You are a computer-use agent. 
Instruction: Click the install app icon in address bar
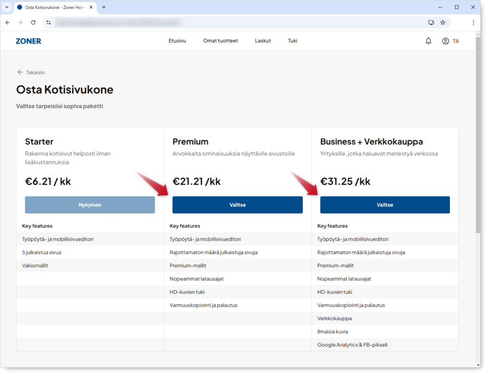pos(431,22)
